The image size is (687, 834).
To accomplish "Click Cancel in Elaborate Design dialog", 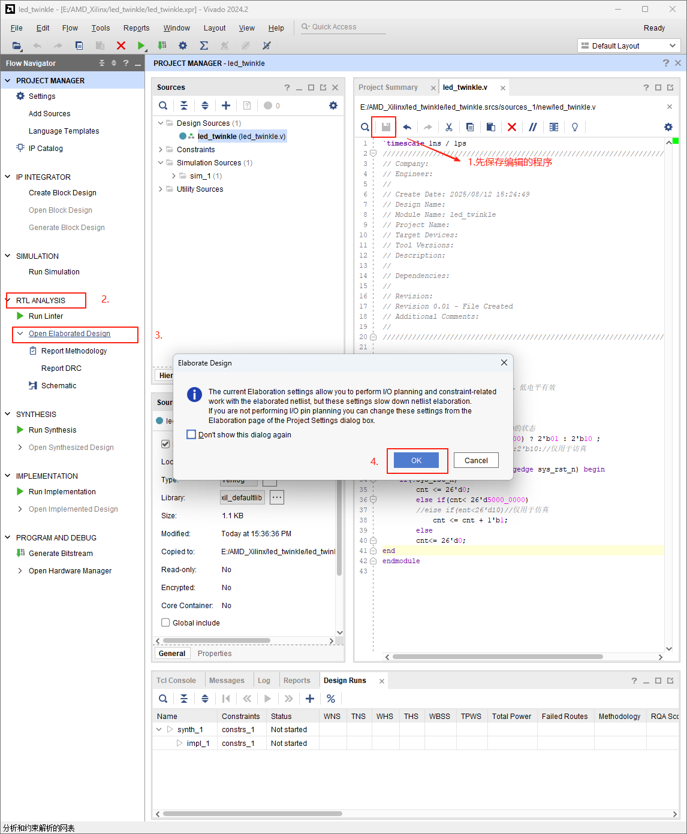I will (x=476, y=460).
